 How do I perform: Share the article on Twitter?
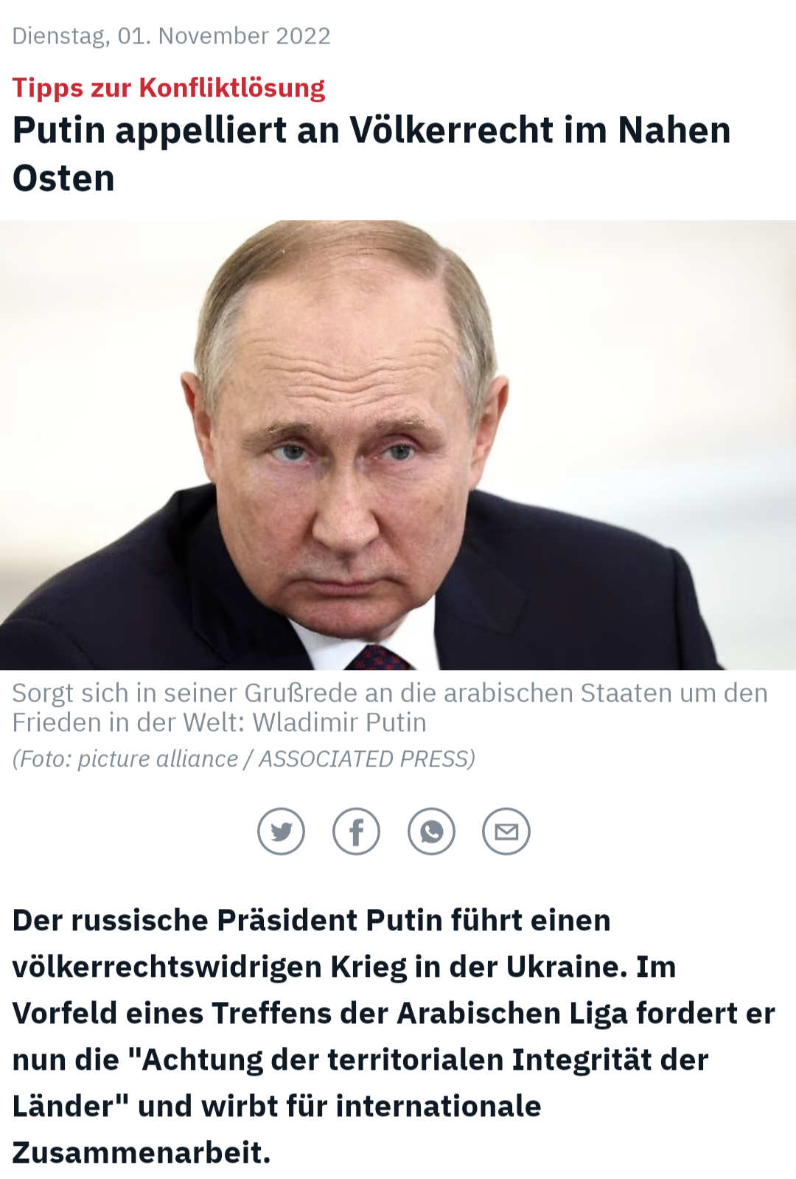pos(281,831)
